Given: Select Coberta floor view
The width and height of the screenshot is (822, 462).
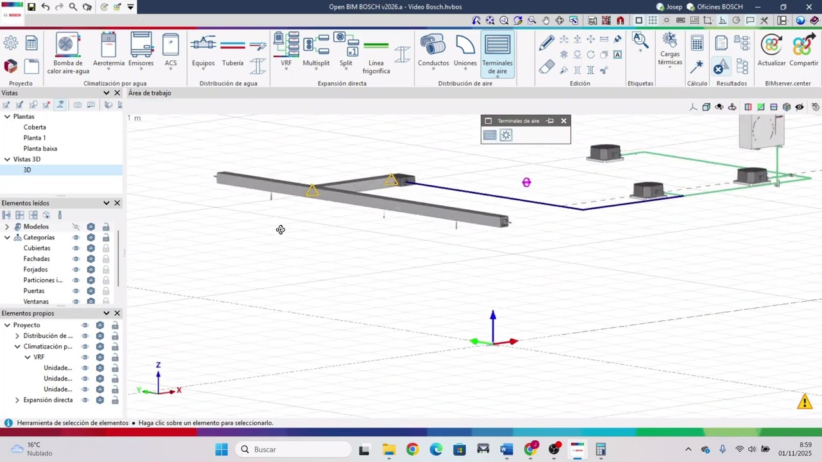Looking at the screenshot, I should [35, 127].
